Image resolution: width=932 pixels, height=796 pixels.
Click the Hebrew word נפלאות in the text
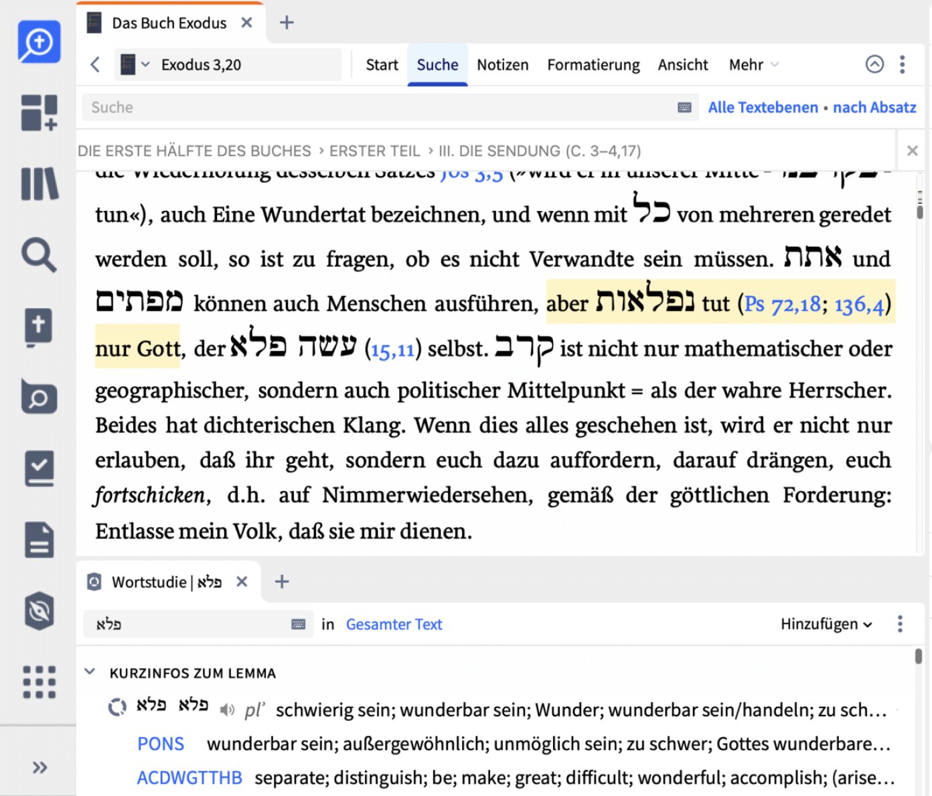click(x=645, y=300)
